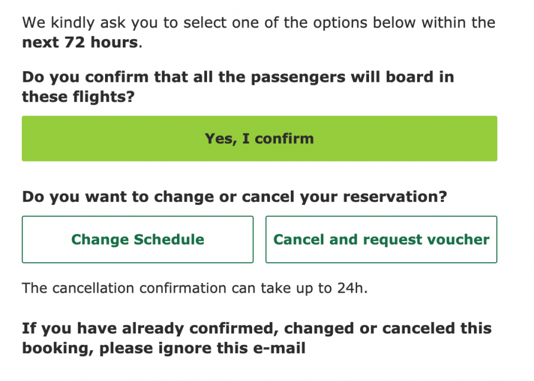Click the word 'Schedule' in the outlined button
The image size is (534, 381).
click(169, 240)
